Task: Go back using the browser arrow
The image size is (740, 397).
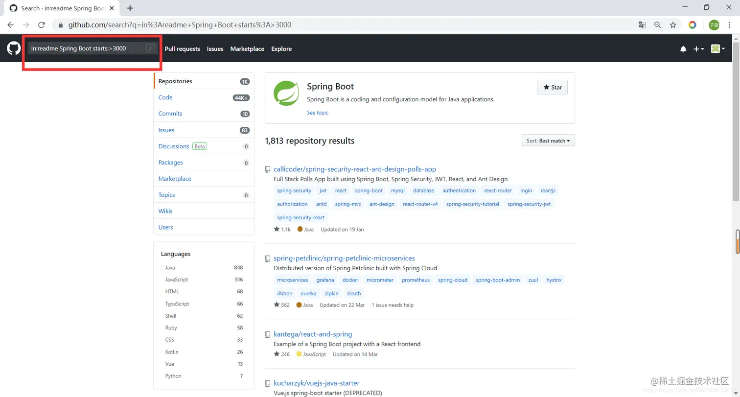Action: coord(11,24)
